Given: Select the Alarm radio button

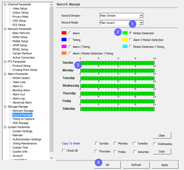Looking at the screenshot, I should [70, 33].
